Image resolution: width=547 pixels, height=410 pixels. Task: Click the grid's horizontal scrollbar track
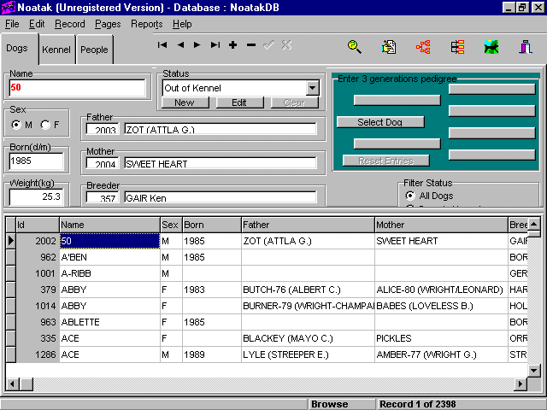click(256, 383)
